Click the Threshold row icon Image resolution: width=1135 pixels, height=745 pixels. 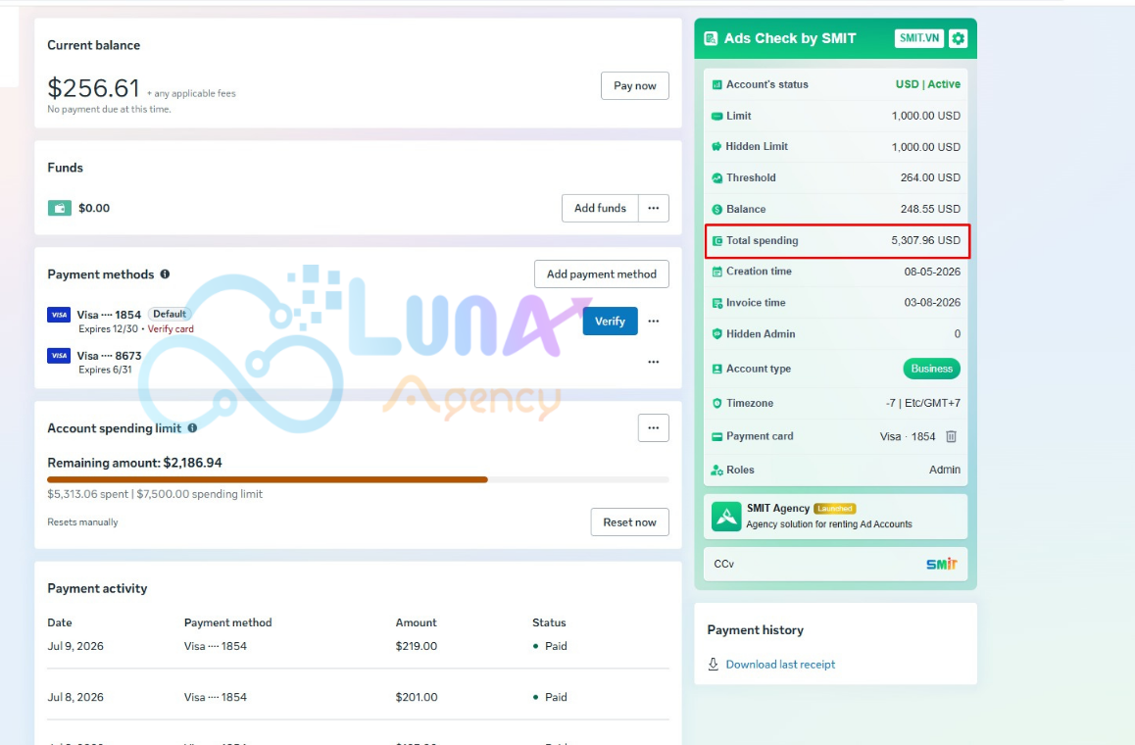(x=716, y=178)
